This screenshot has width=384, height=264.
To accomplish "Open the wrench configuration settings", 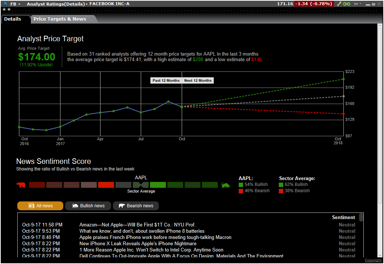I will pyautogui.click(x=339, y=4).
